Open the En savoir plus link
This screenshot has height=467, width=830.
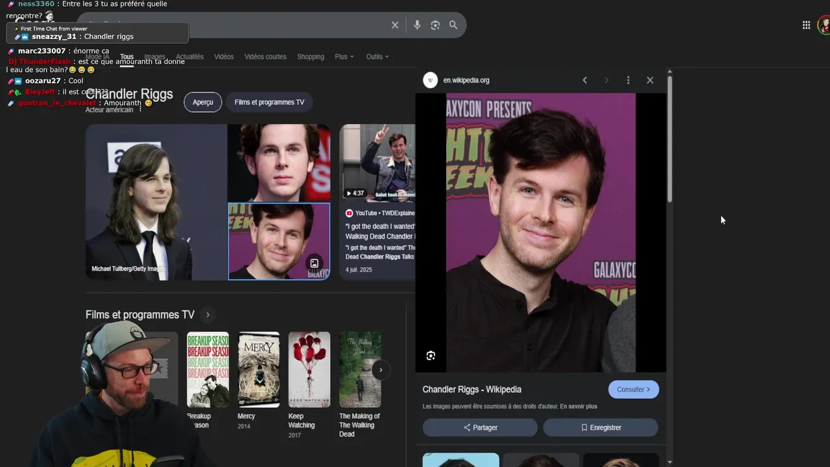pyautogui.click(x=578, y=407)
